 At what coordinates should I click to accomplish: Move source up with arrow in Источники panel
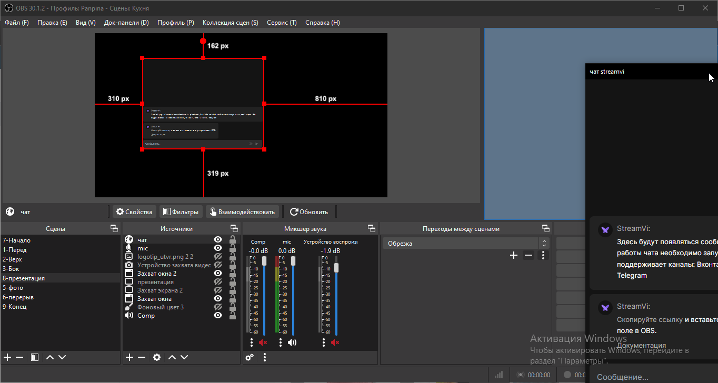[172, 357]
